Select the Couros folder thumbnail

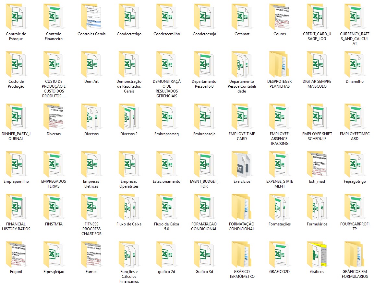pos(279,16)
